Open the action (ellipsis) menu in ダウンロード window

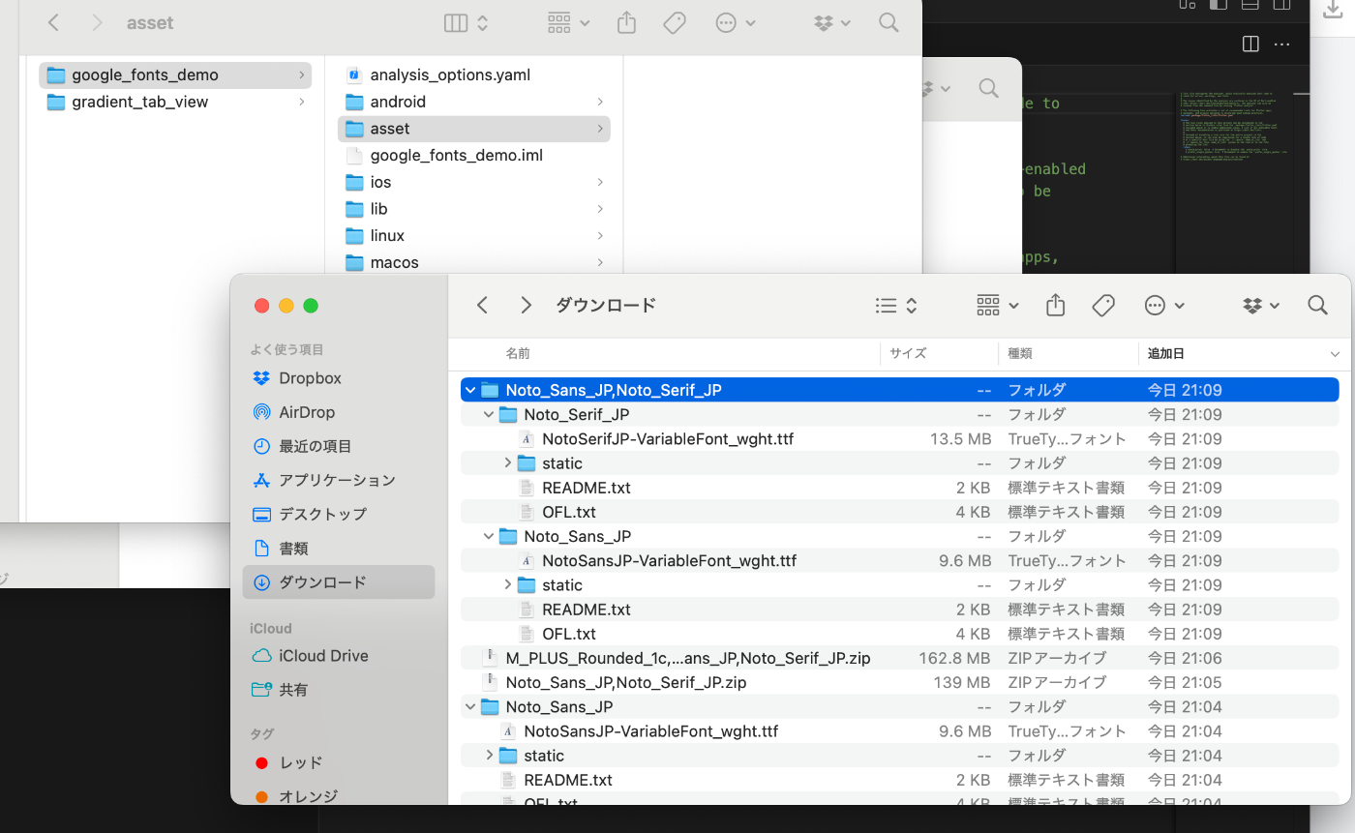tap(1164, 306)
